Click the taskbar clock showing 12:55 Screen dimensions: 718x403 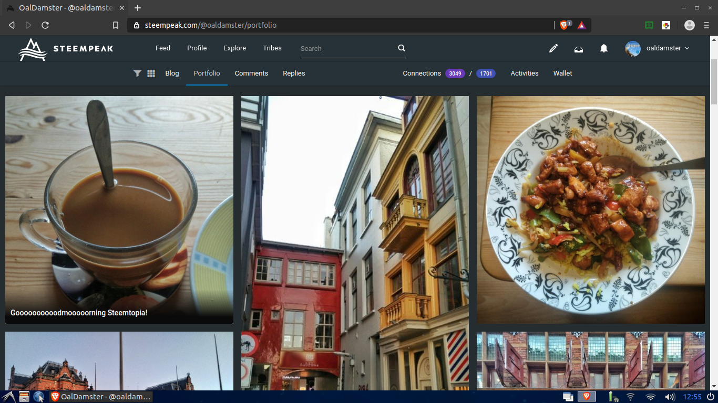click(x=692, y=397)
